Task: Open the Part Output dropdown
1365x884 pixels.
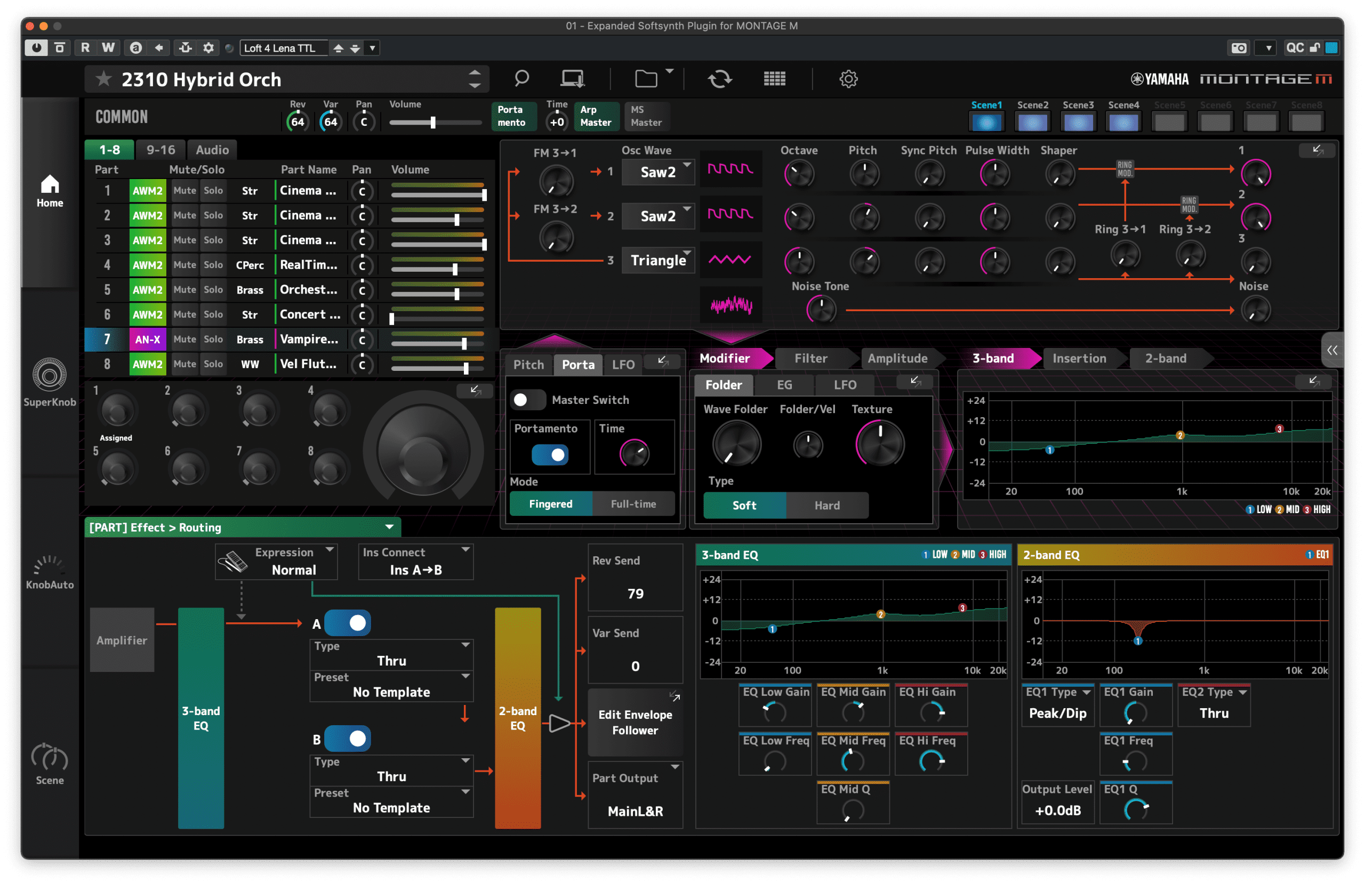Action: pos(636,794)
